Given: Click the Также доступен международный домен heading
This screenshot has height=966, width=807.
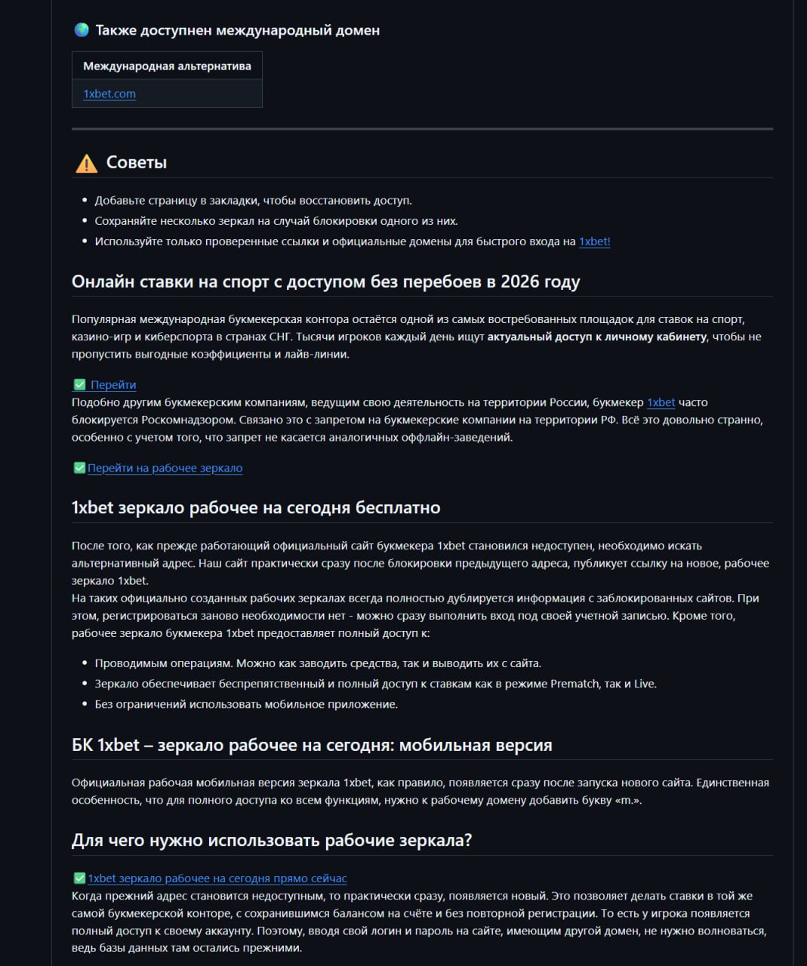Looking at the screenshot, I should (x=237, y=30).
